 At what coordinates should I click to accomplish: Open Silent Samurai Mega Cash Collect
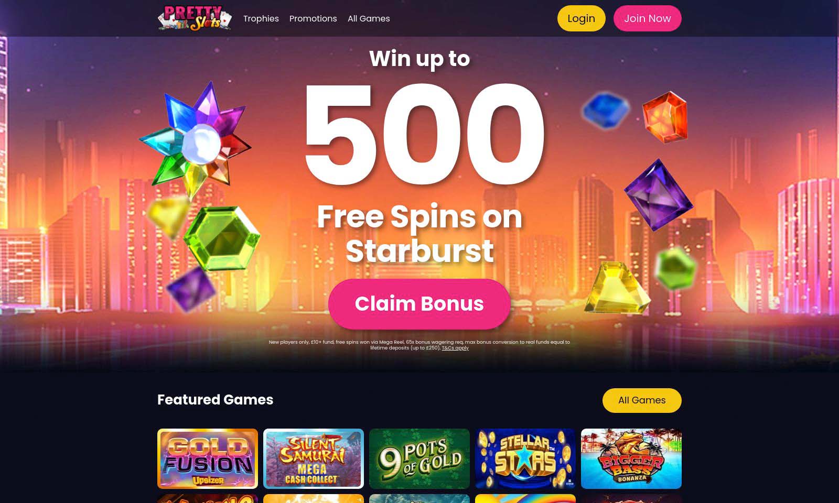314,459
